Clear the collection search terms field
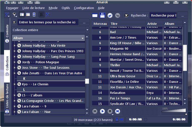Screen dimensions: 192x127 pos(14,22)
